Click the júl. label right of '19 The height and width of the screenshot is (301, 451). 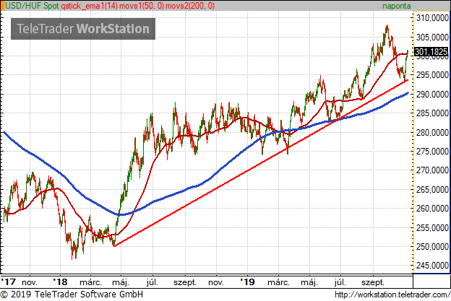tap(340, 282)
